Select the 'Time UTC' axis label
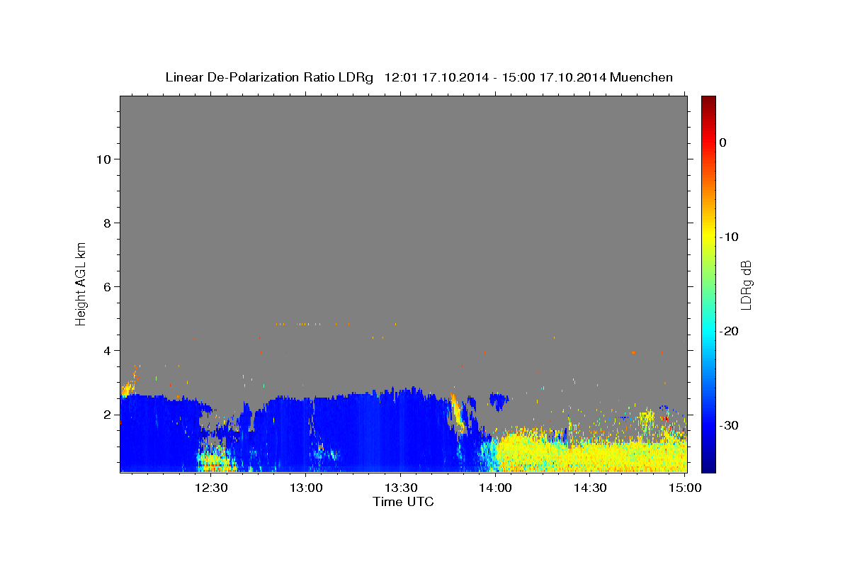The image size is (850, 567). pyautogui.click(x=403, y=502)
